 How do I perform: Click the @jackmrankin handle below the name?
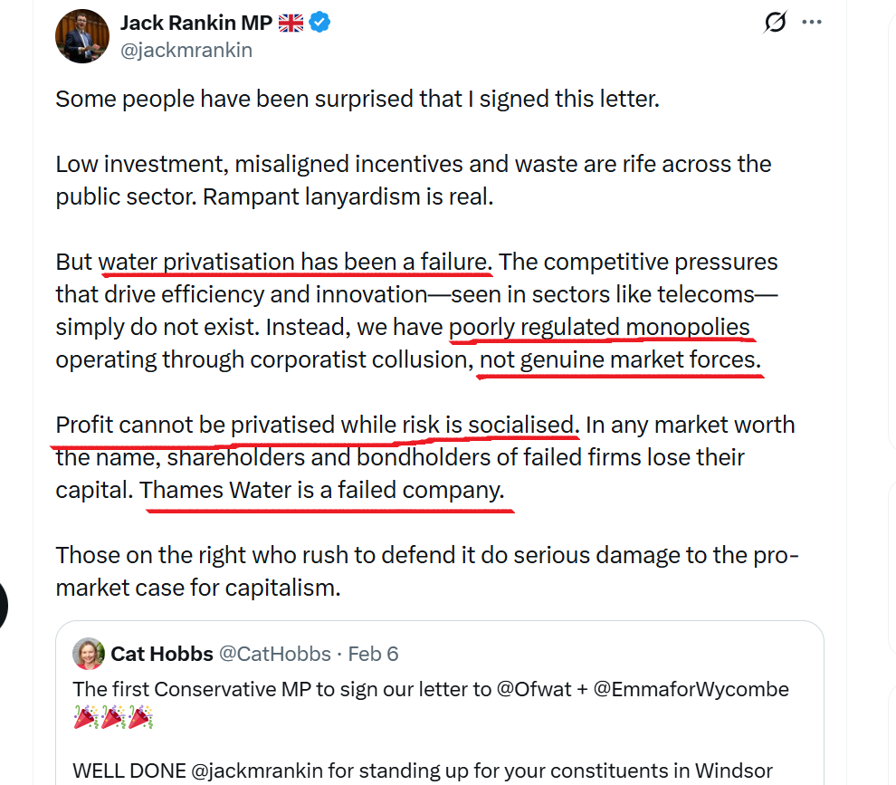click(x=186, y=50)
